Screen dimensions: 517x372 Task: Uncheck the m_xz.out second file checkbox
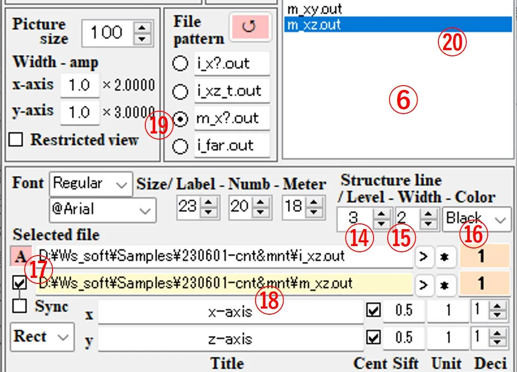(19, 283)
